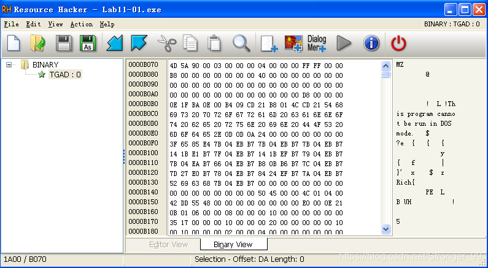Open the Help menu
This screenshot has width=488, height=268.
point(107,24)
